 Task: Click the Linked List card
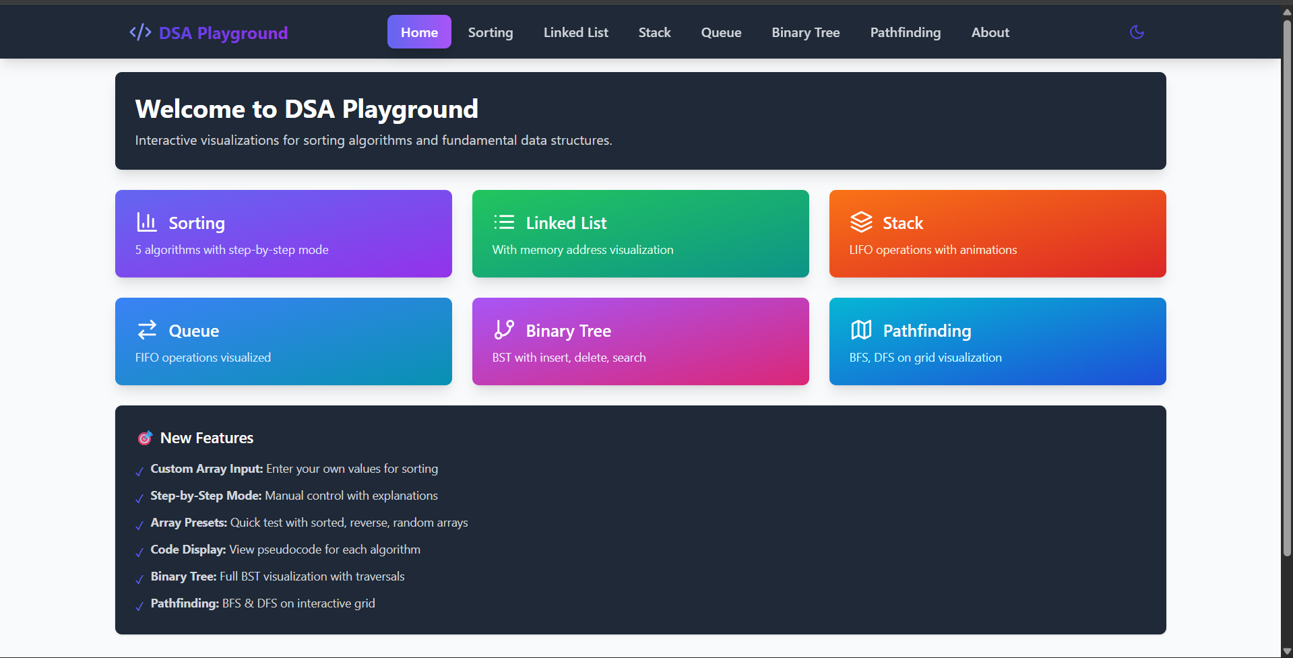(640, 234)
